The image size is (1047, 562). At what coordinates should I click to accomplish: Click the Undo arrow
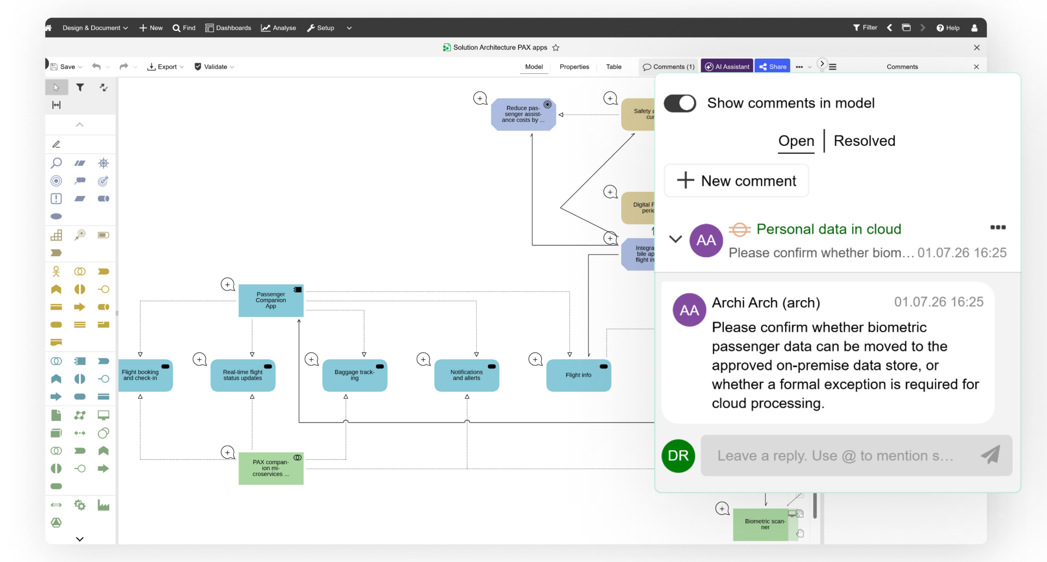[x=97, y=66]
